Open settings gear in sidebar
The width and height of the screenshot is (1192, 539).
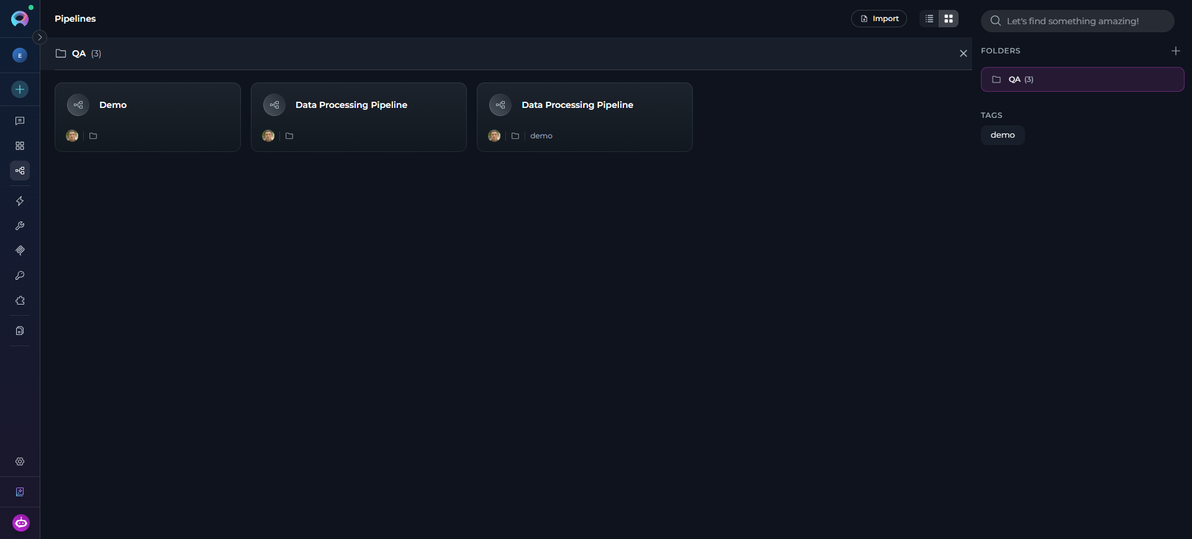(x=20, y=461)
